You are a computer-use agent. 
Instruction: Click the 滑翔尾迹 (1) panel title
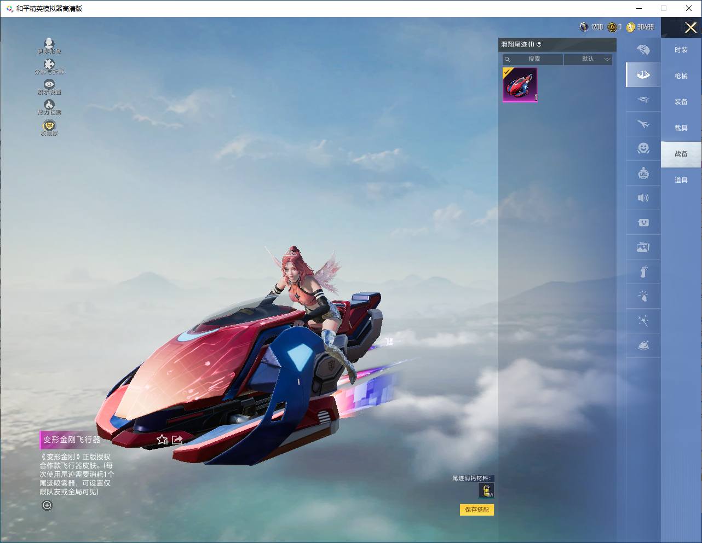point(517,44)
